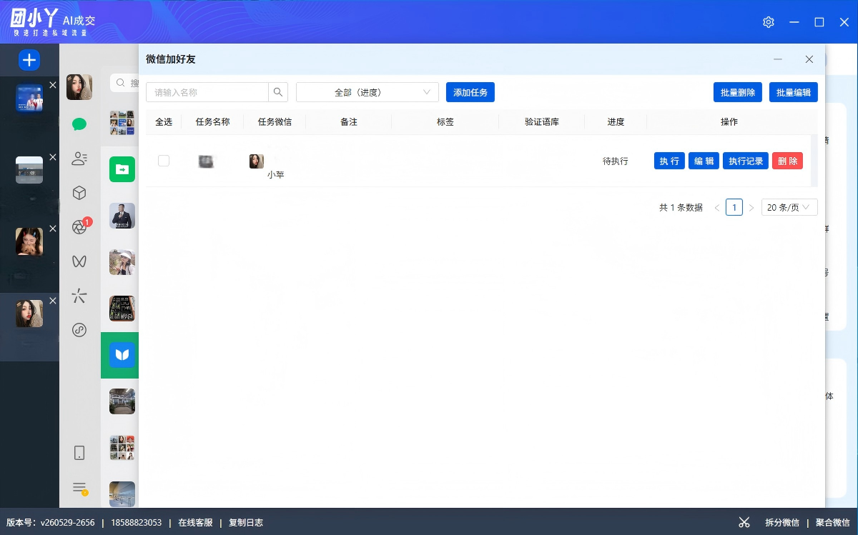Minimize the 微信加好友 dialog
This screenshot has width=858, height=535.
pyautogui.click(x=778, y=59)
